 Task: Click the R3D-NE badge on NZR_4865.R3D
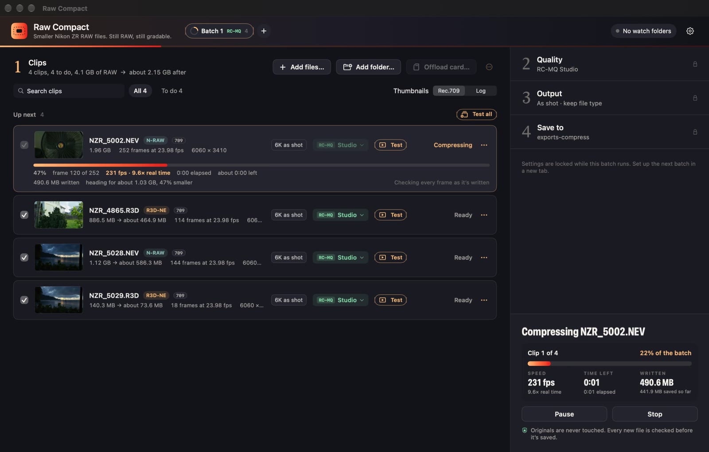tap(156, 210)
